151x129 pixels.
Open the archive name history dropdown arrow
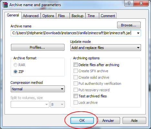pyautogui.click(x=138, y=33)
